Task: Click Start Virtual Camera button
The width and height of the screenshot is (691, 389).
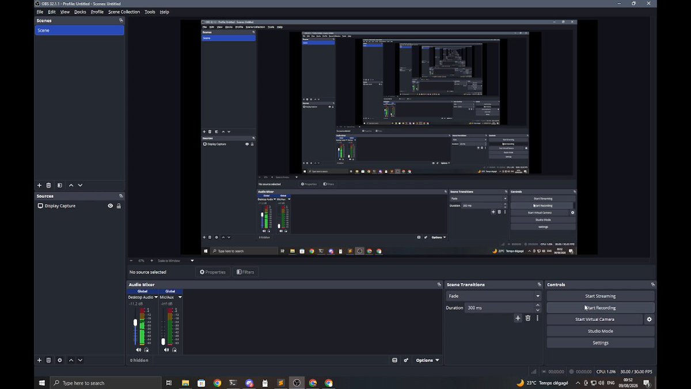Action: [594, 319]
